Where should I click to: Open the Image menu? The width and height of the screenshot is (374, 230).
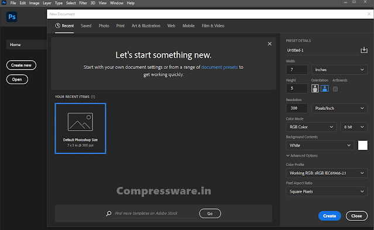(34, 3)
